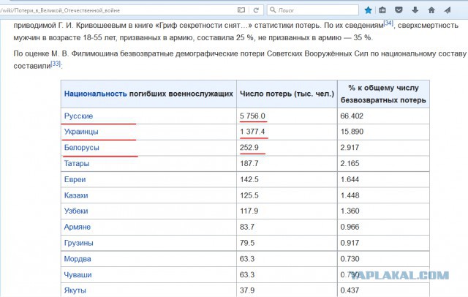Click the percentage 2.165
Viewport: 468px width, 297px height.
click(x=350, y=164)
